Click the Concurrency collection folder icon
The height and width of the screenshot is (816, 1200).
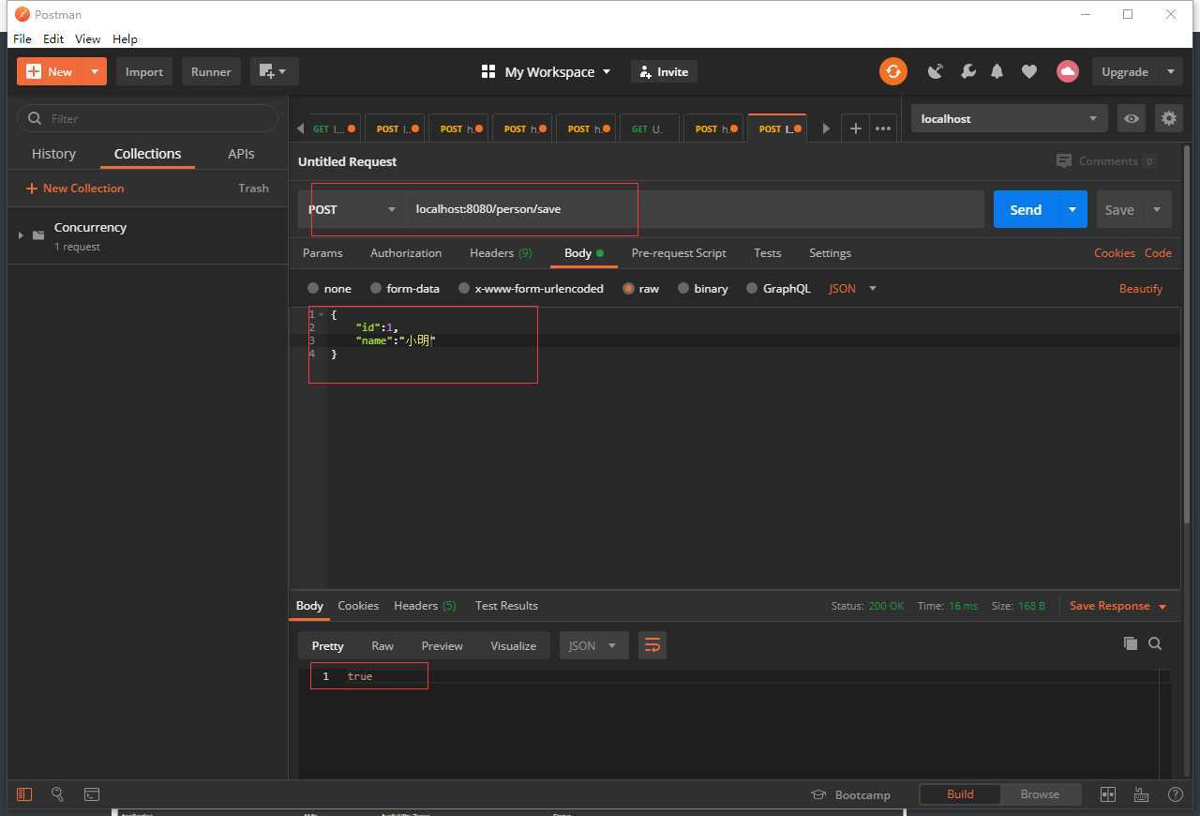pyautogui.click(x=38, y=234)
